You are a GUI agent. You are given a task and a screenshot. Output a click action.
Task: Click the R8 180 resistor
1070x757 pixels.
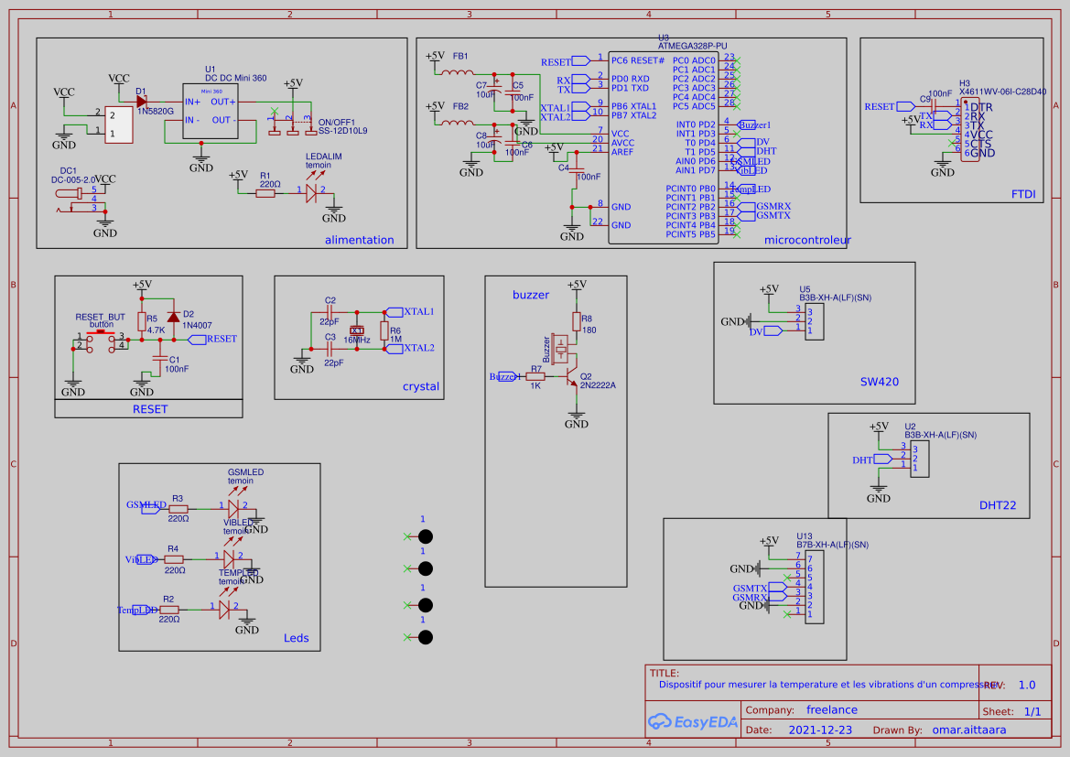tap(577, 321)
